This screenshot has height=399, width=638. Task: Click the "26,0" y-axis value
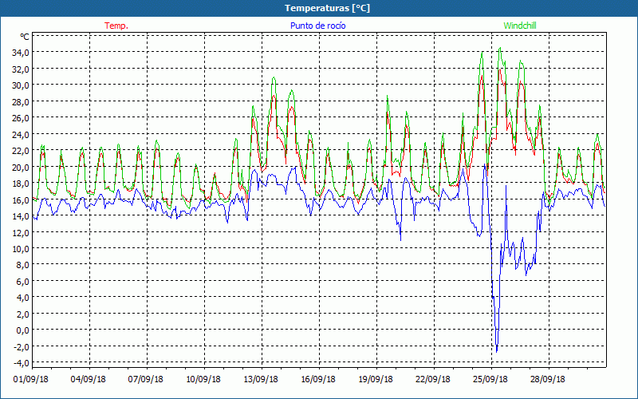21,117
